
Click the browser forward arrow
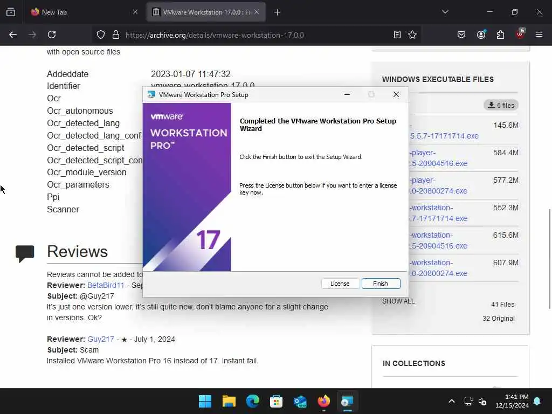pos(32,34)
